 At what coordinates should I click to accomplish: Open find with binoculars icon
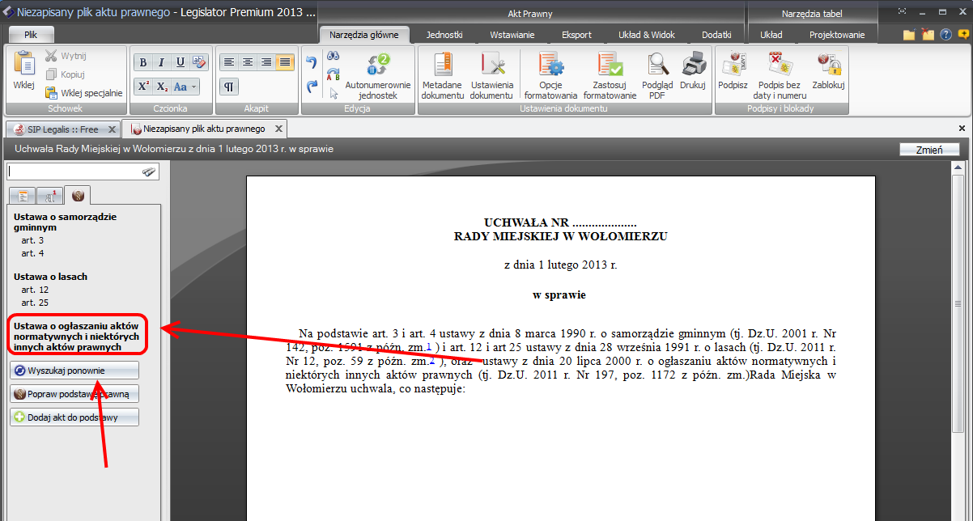333,56
